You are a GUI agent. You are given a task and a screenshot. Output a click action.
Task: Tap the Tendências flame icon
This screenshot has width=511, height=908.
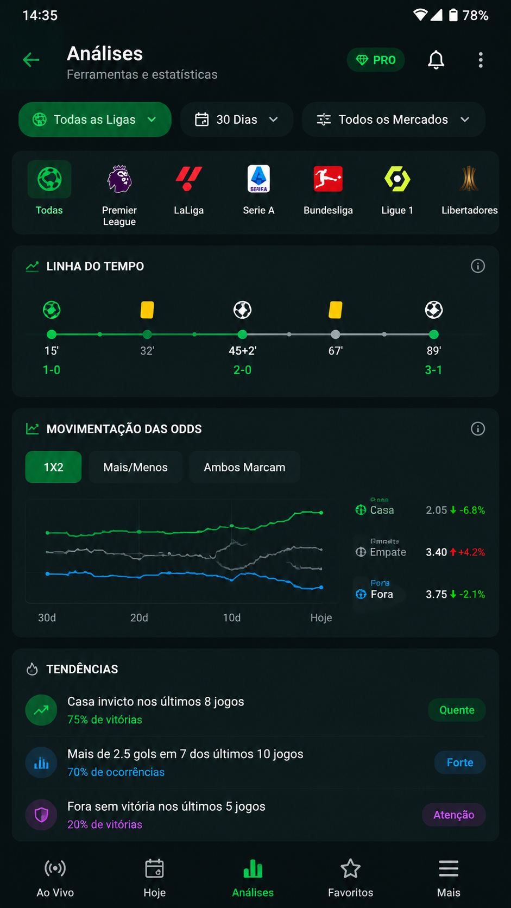[x=32, y=669]
